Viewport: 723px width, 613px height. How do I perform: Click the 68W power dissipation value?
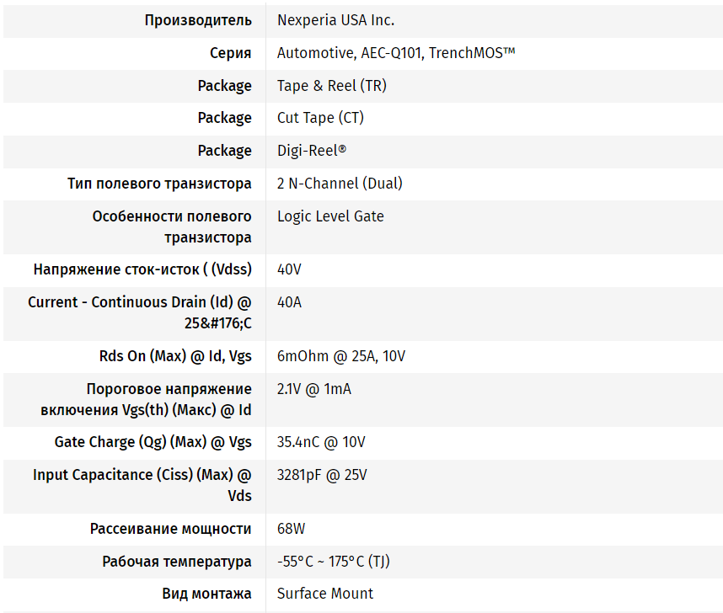291,529
